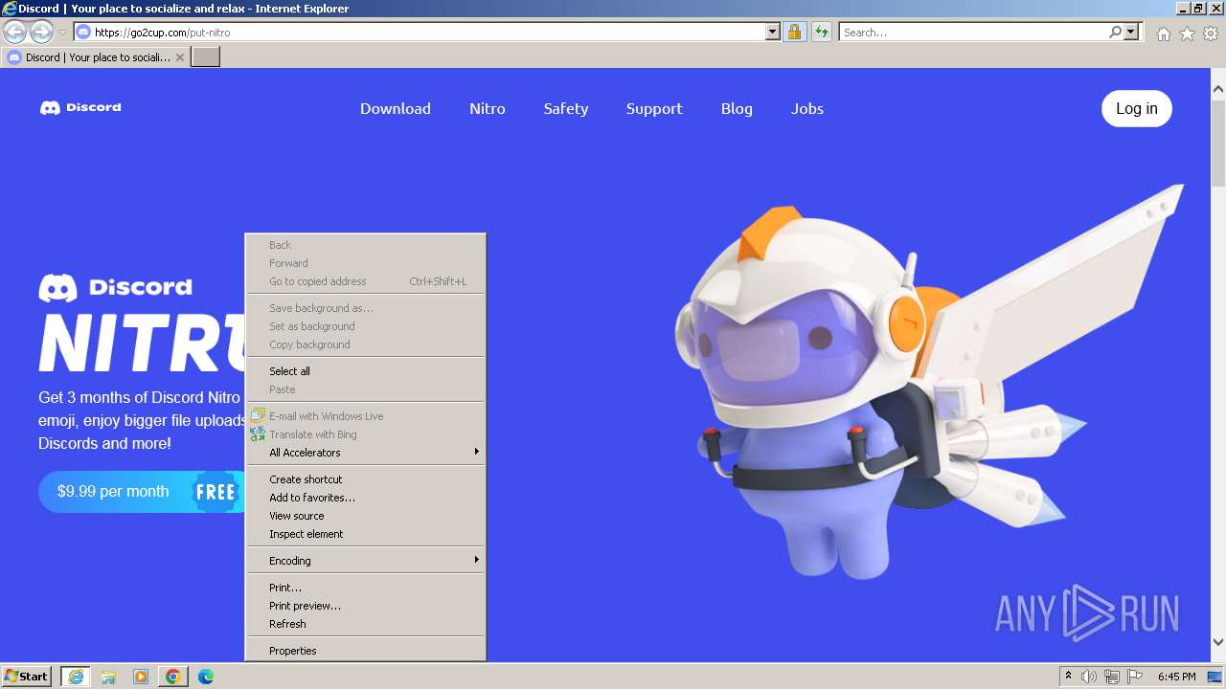Click the volume speaker tray icon

click(1089, 677)
